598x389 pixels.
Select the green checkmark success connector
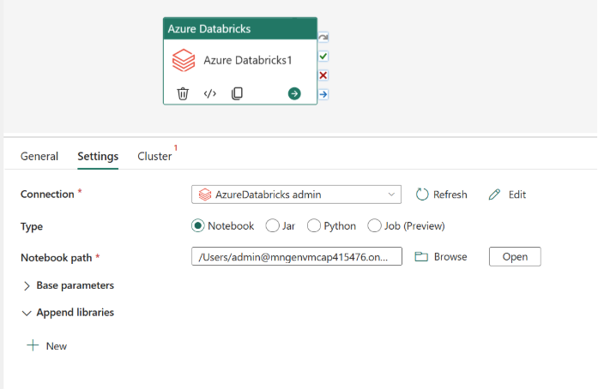pos(323,57)
